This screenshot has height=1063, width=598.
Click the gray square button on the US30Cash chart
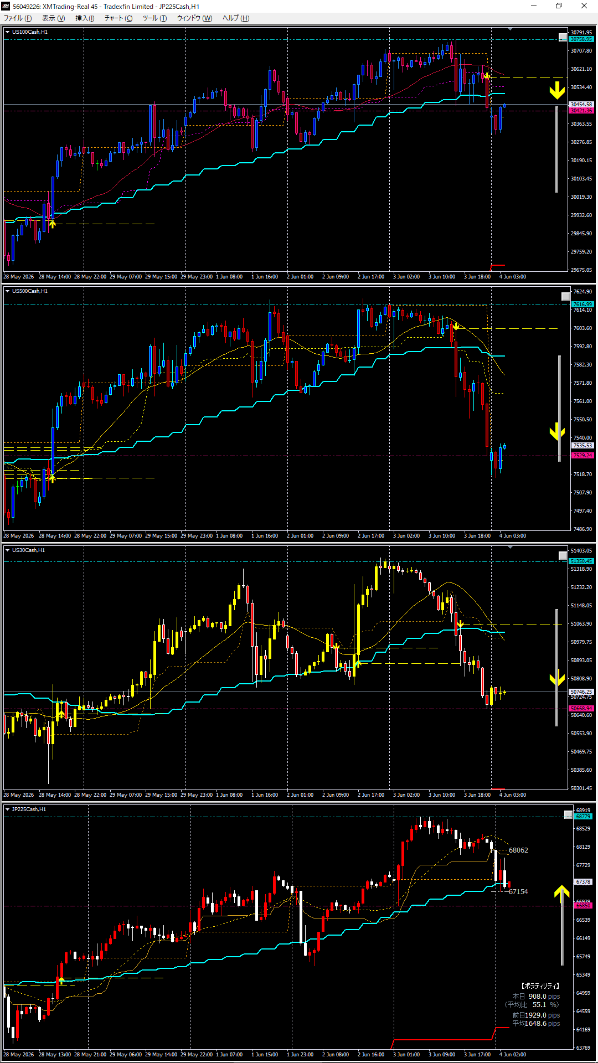coord(563,556)
